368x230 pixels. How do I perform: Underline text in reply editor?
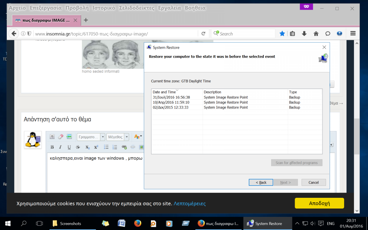click(x=69, y=147)
